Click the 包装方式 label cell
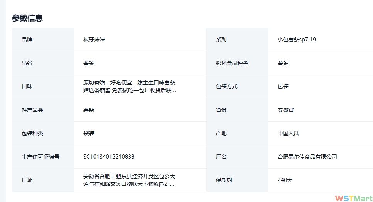 click(x=226, y=86)
